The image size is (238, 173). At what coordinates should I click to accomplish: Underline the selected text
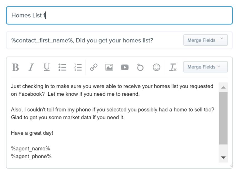click(x=47, y=67)
